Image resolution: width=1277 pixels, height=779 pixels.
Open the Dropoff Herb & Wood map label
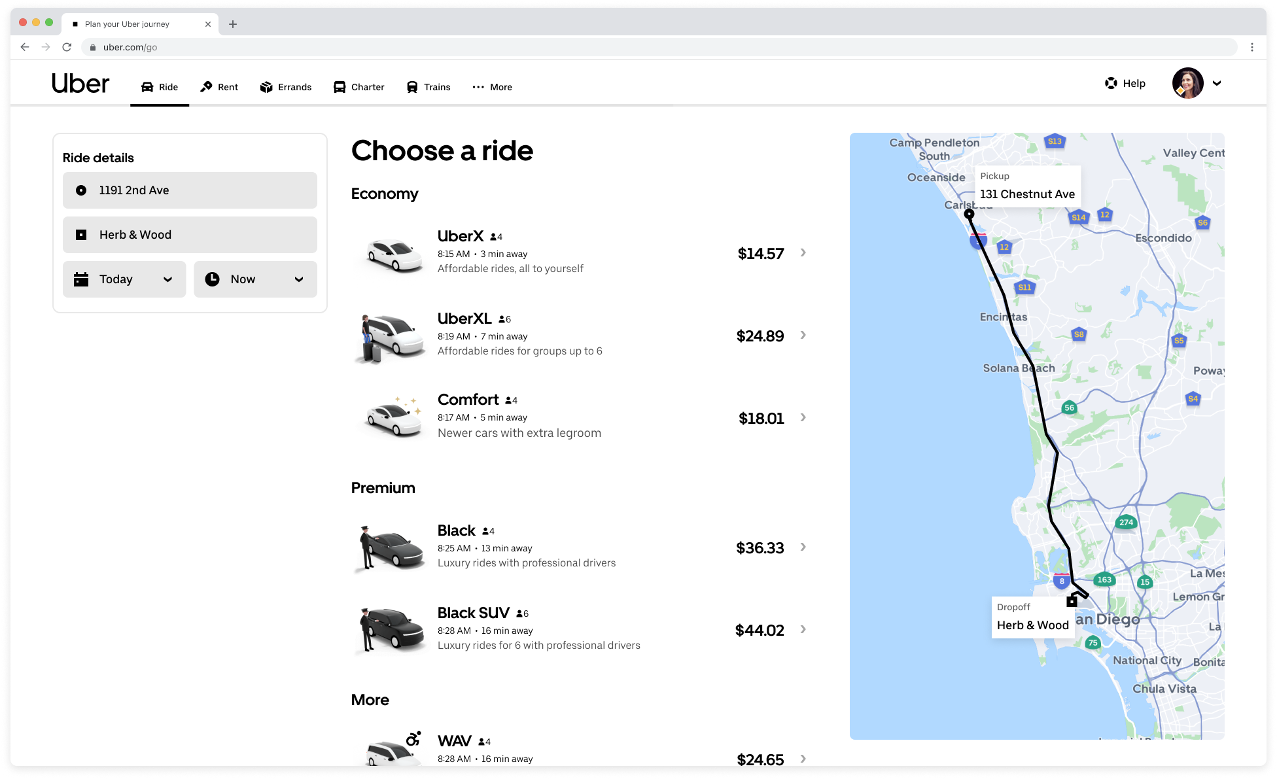1033,617
